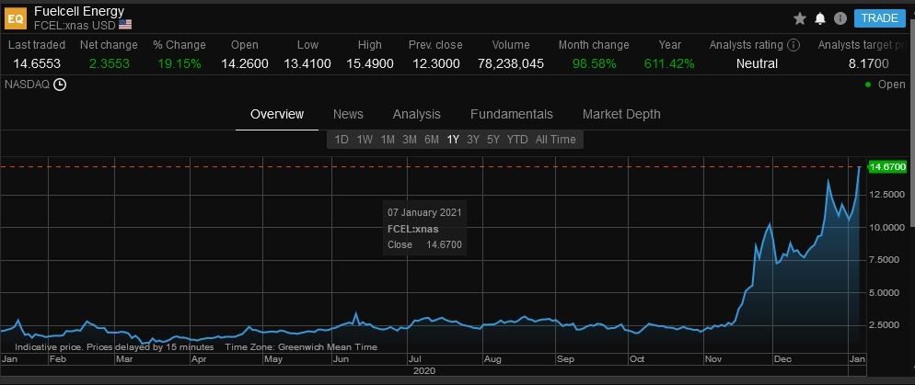Click the % Change value 19.15%
The height and width of the screenshot is (385, 915).
point(180,64)
